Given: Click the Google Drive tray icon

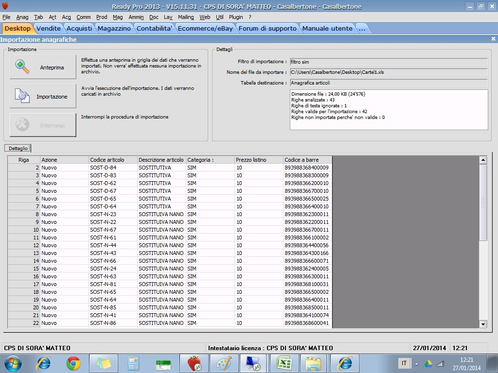Looking at the screenshot, I should (428, 364).
